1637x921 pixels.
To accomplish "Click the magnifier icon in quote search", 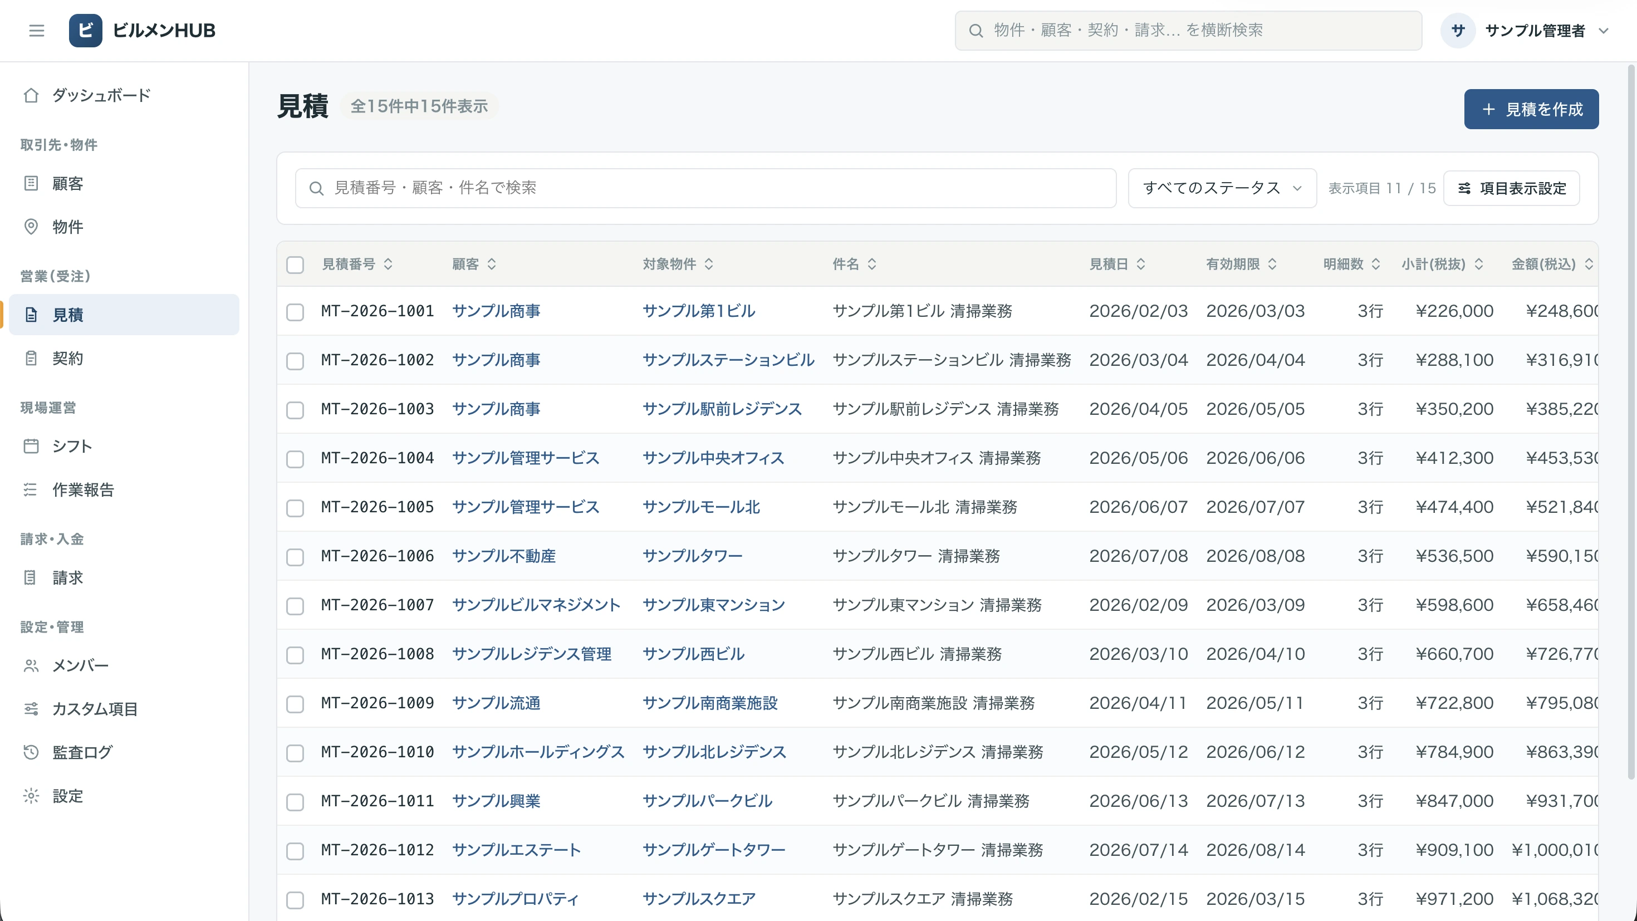I will pos(316,188).
